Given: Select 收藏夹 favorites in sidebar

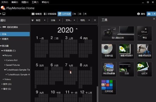Looking at the screenshot, I should click(x=5, y=39).
